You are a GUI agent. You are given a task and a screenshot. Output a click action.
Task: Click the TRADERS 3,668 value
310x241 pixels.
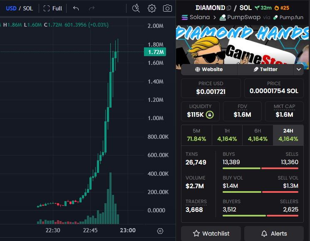(194, 209)
